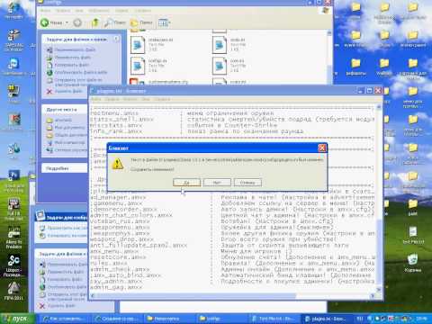
Task: Click the line weapons_drop.amxx in Notepad text
Action: [x=121, y=239]
